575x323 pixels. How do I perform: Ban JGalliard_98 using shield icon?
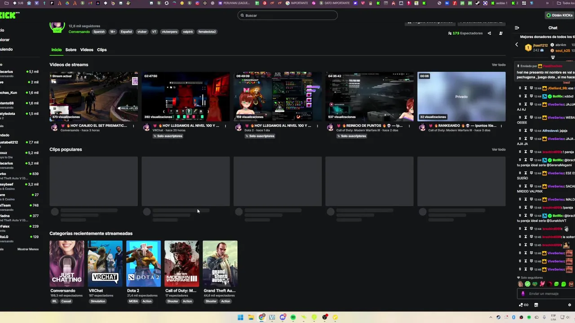point(531,88)
